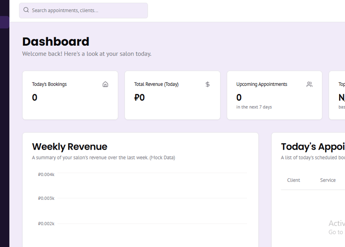Click the Upcoming Appointments card title
Image resolution: width=345 pixels, height=247 pixels.
pyautogui.click(x=261, y=84)
